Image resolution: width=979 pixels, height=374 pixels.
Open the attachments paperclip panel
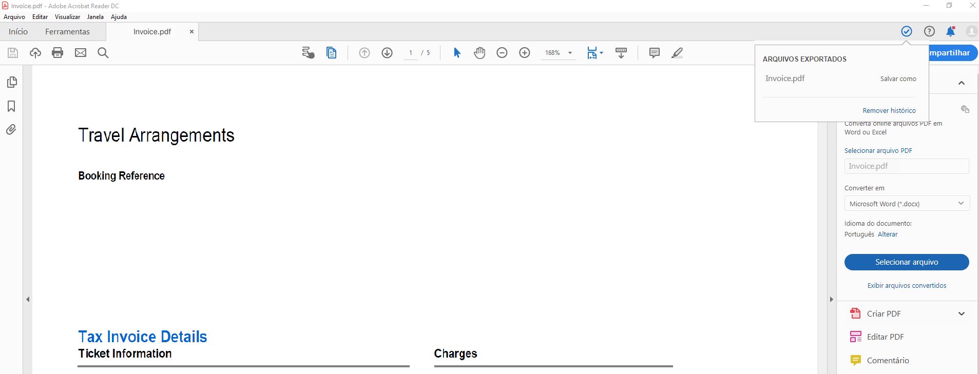[11, 129]
